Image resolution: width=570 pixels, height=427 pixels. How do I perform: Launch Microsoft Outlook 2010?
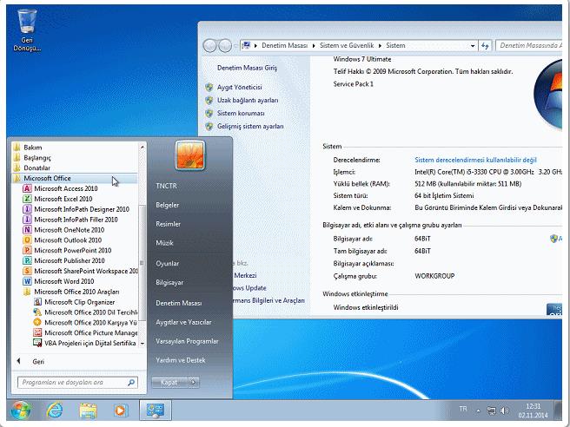(67, 240)
